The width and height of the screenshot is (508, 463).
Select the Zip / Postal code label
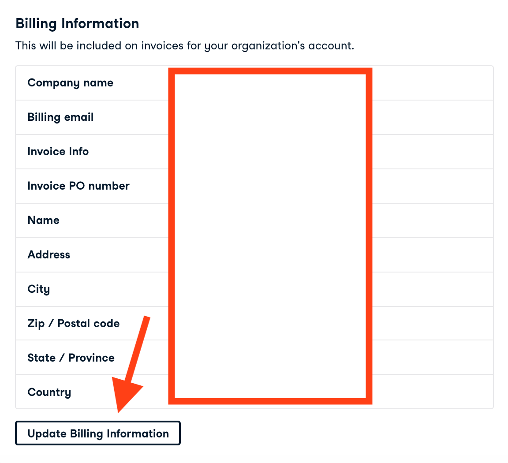coord(73,324)
